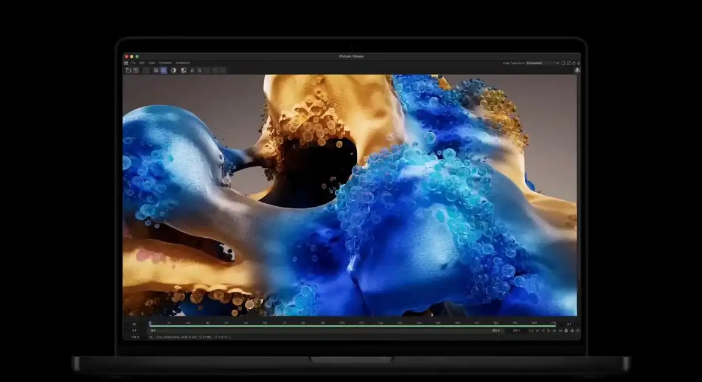Click the reload render icon at top right
The height and width of the screenshot is (382, 702).
coord(574,63)
